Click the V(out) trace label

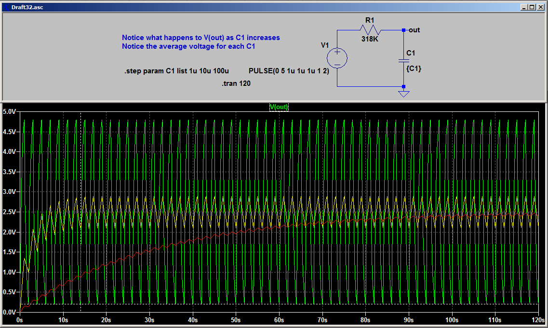(279, 107)
